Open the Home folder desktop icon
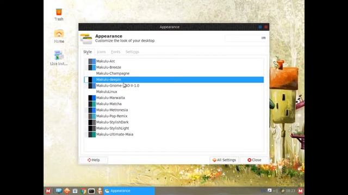The width and height of the screenshot is (348, 195). tap(59, 36)
